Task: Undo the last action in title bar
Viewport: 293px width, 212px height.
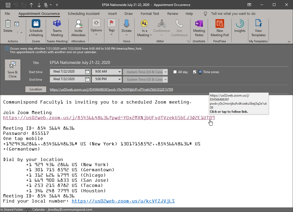Action: 16,5
